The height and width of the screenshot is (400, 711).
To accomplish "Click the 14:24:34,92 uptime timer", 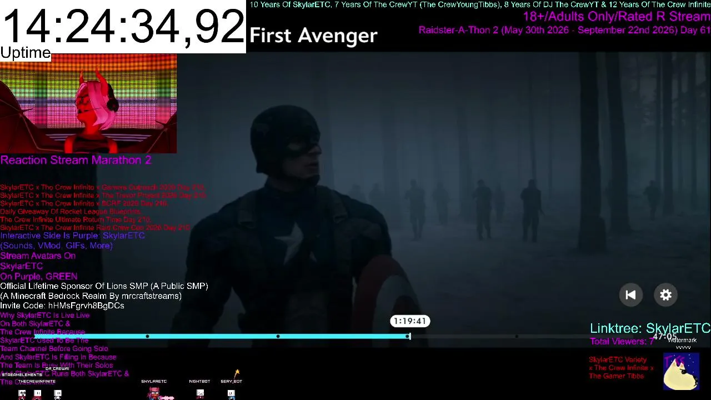I will tap(123, 26).
